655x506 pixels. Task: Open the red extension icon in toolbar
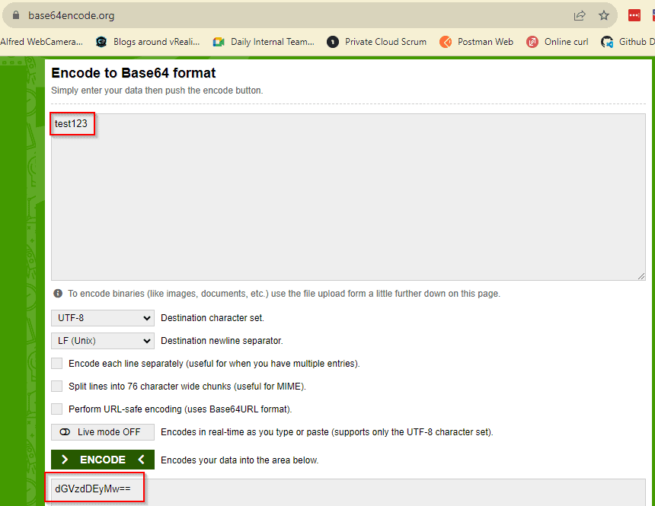(634, 15)
